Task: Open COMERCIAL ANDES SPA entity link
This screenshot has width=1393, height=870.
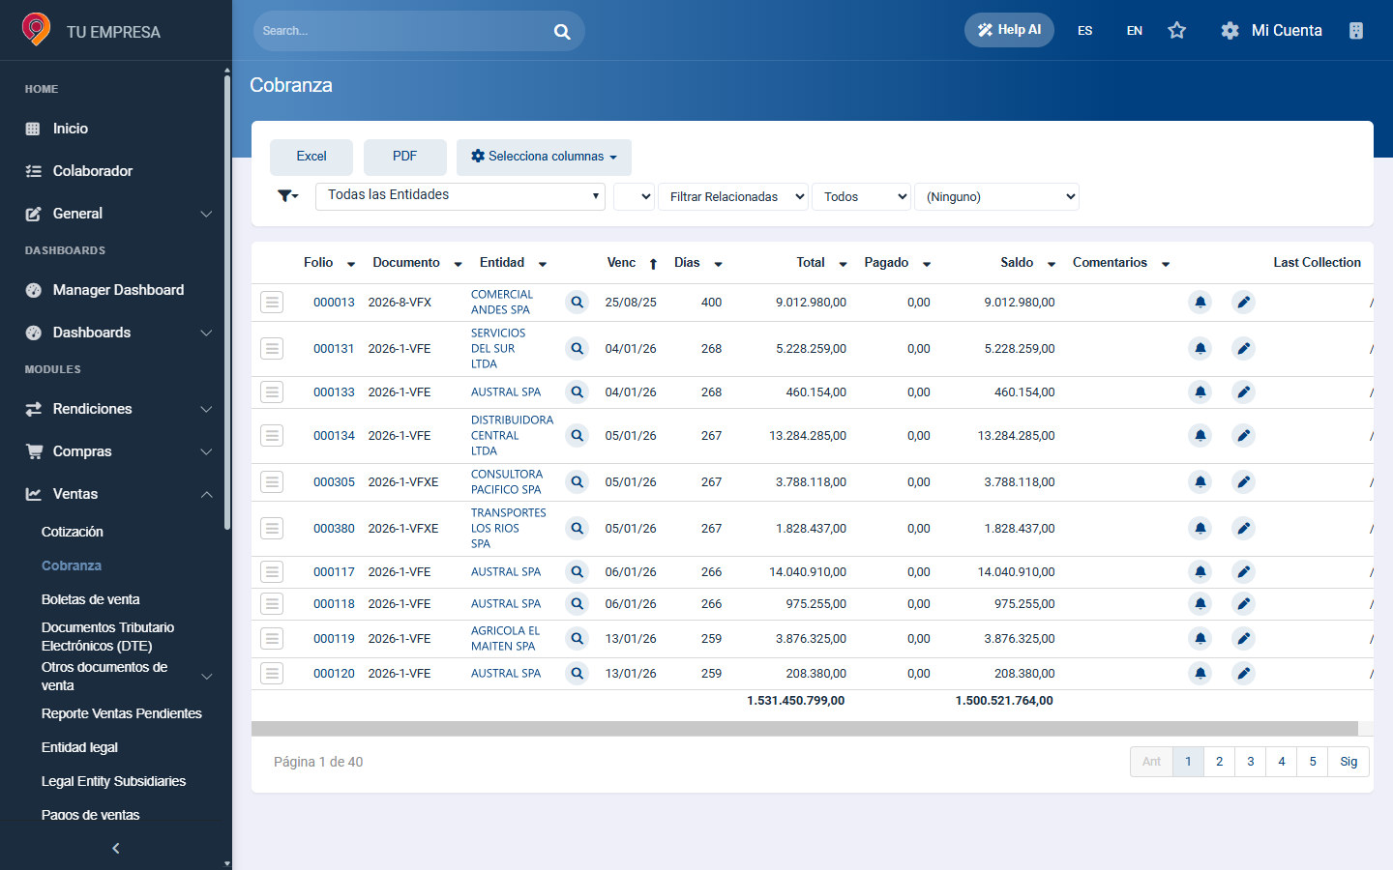Action: tap(501, 303)
